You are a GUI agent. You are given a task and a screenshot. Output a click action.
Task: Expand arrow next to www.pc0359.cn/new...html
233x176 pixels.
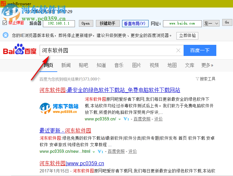point(94,152)
